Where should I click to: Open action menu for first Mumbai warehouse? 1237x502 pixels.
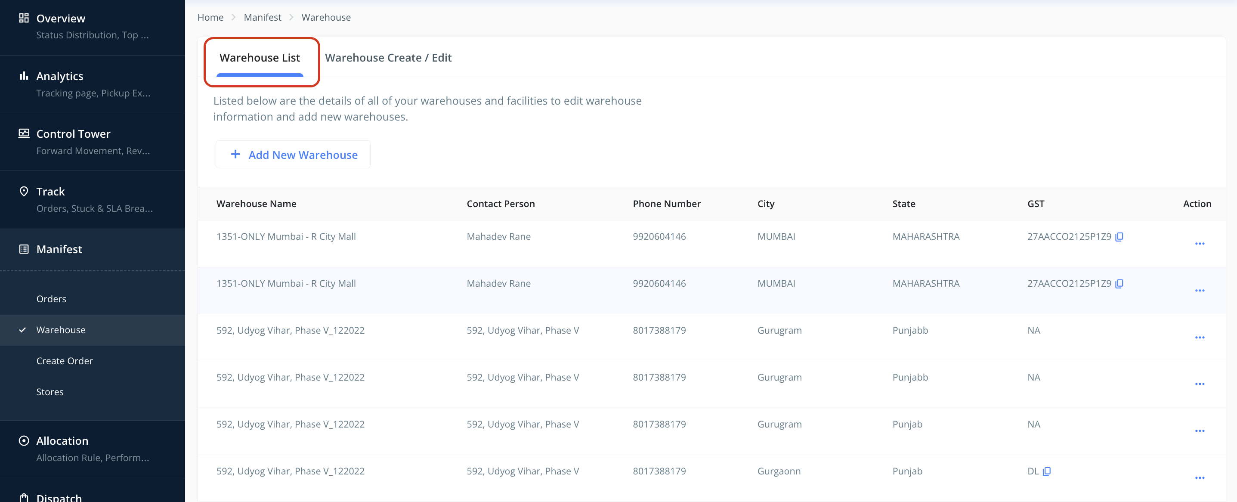1199,244
